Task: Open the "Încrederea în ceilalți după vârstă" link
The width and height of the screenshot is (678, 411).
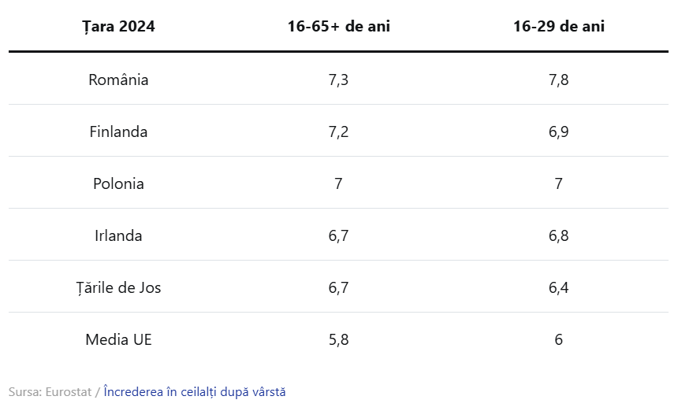Action: (x=195, y=391)
